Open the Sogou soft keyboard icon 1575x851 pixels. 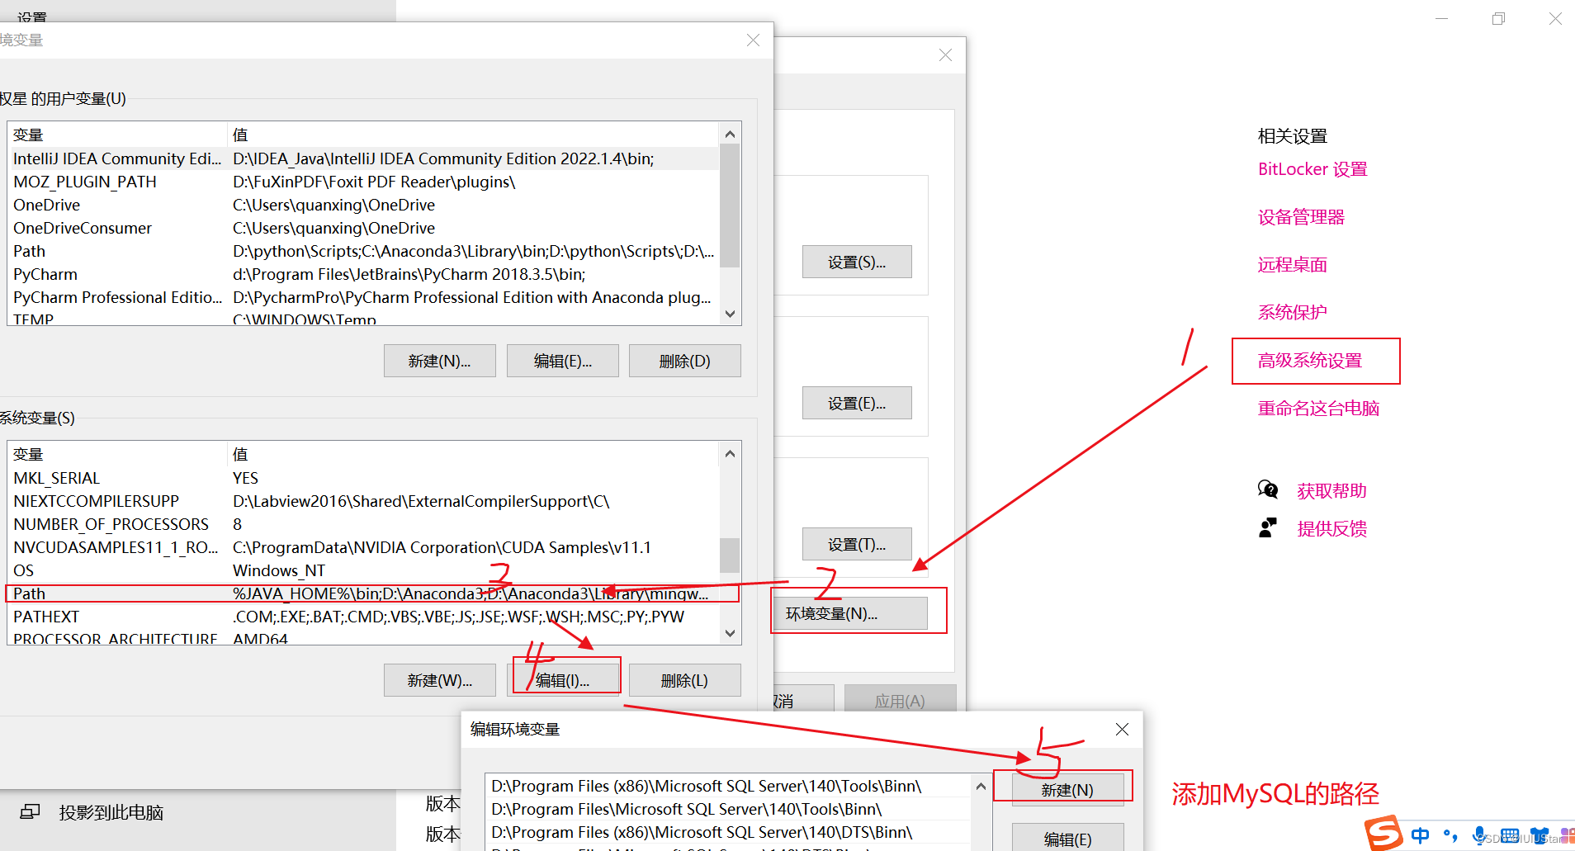pyautogui.click(x=1510, y=835)
